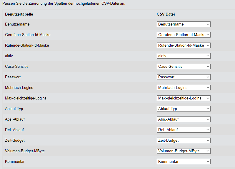Screen dimensions: 235x169
Task: Open the Benutzername CSV column dropdown
Action: [x=184, y=24]
